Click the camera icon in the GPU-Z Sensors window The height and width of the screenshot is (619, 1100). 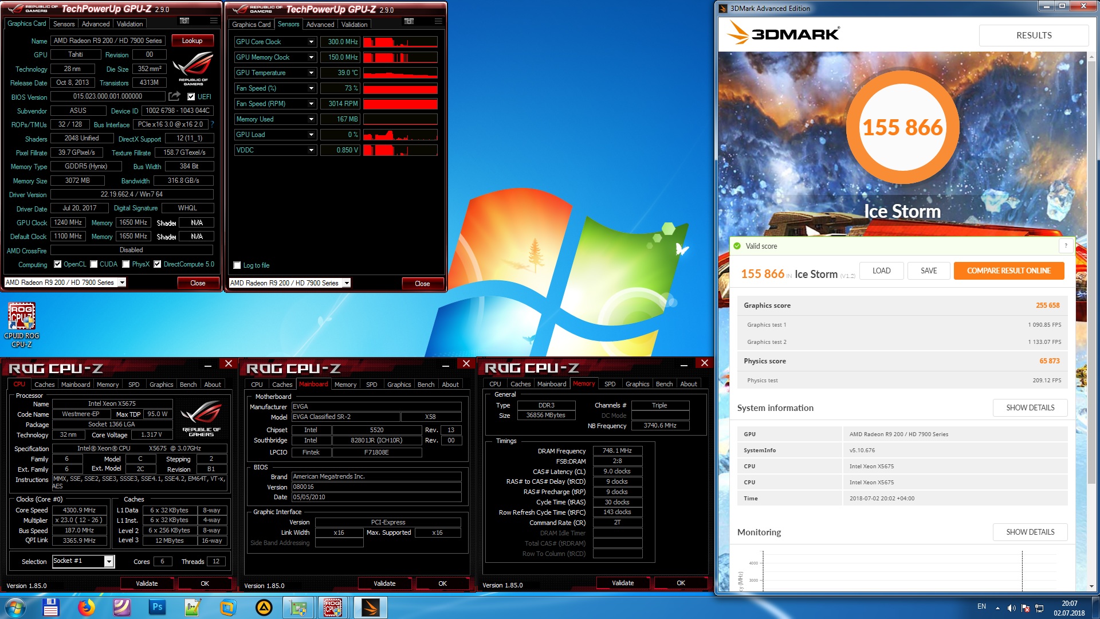click(x=409, y=21)
